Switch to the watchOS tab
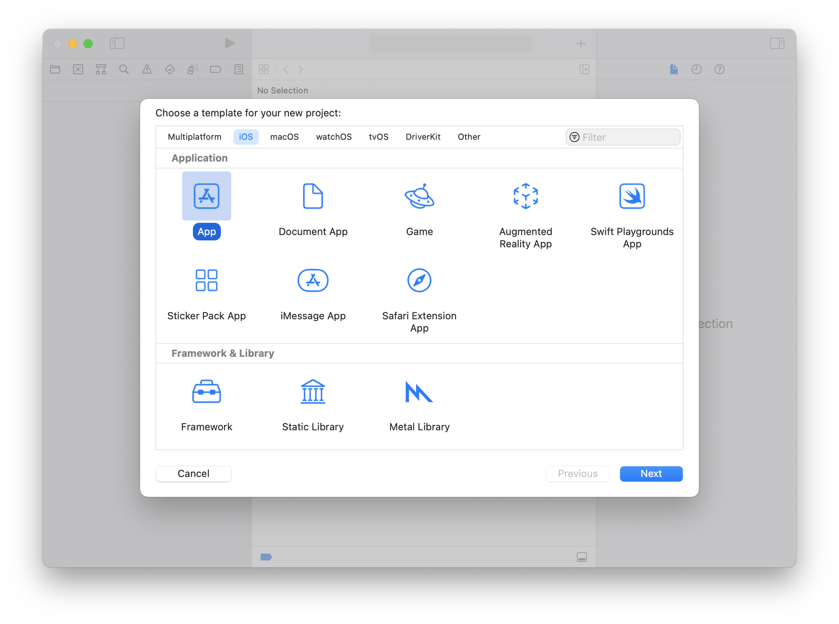Image resolution: width=839 pixels, height=624 pixels. point(334,137)
